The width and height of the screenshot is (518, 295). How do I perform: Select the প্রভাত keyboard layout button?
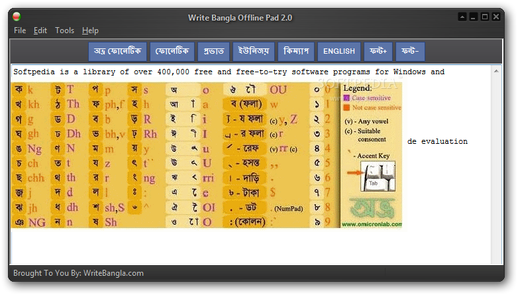213,51
